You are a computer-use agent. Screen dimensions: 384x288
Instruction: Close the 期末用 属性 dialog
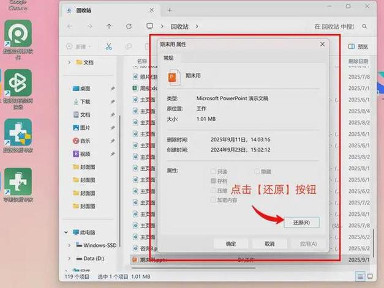pos(323,44)
